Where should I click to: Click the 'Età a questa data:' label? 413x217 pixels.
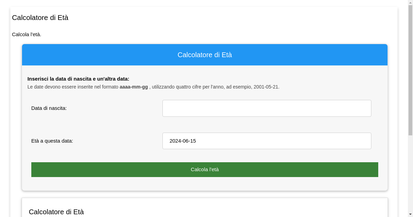tap(52, 141)
